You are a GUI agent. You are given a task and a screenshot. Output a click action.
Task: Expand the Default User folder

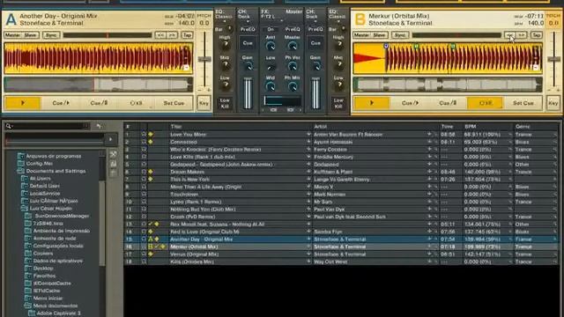25,186
